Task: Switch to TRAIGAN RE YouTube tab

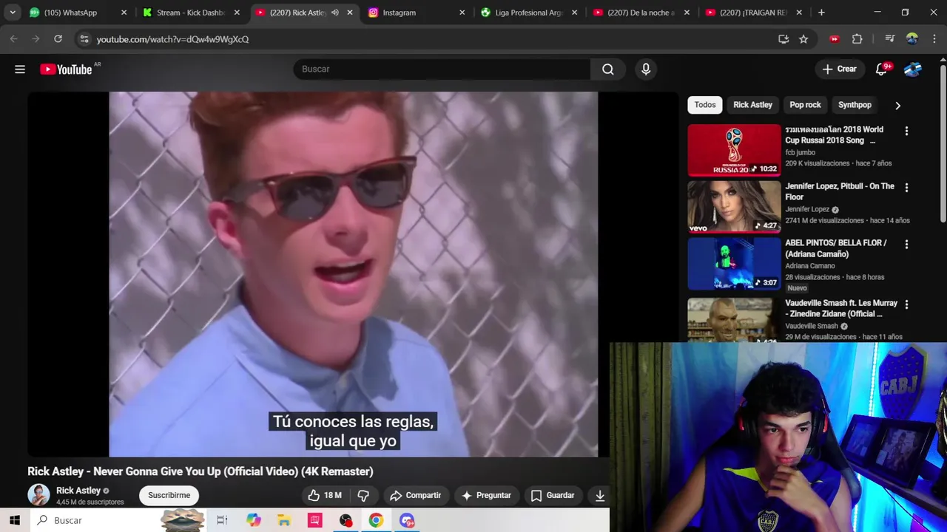Action: point(753,13)
